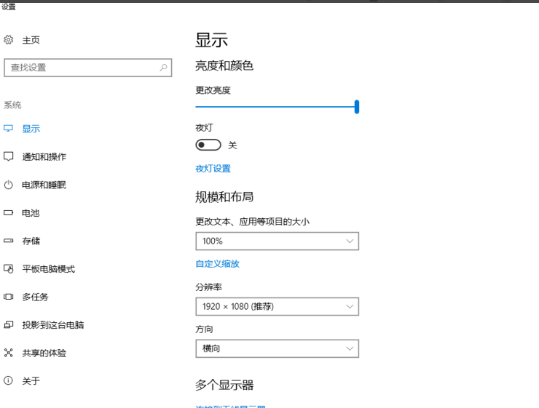Click the search magnifier icon
The image size is (539, 408).
[x=164, y=68]
